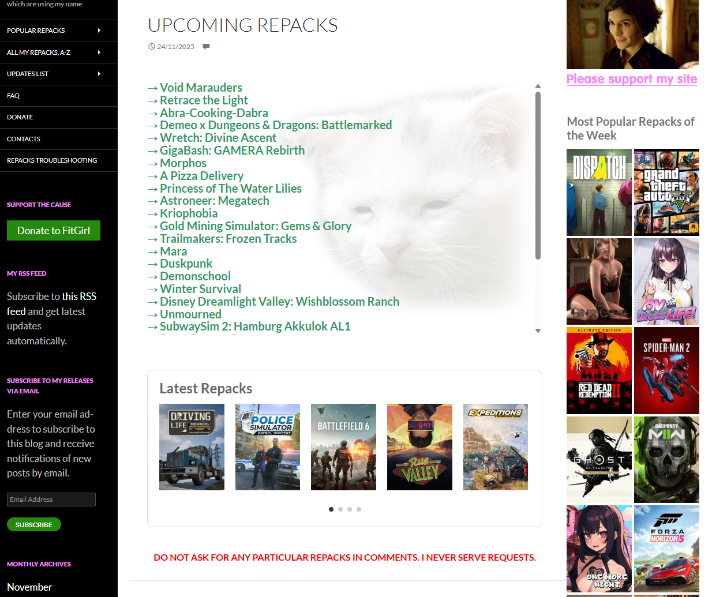The height and width of the screenshot is (597, 712).
Task: Click the upcoming repacks list scrollbar thumb
Action: click(x=538, y=176)
